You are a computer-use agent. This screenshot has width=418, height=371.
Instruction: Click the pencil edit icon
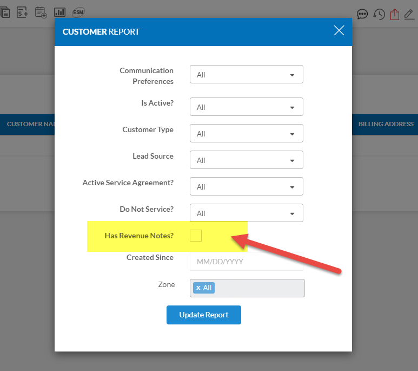[409, 14]
